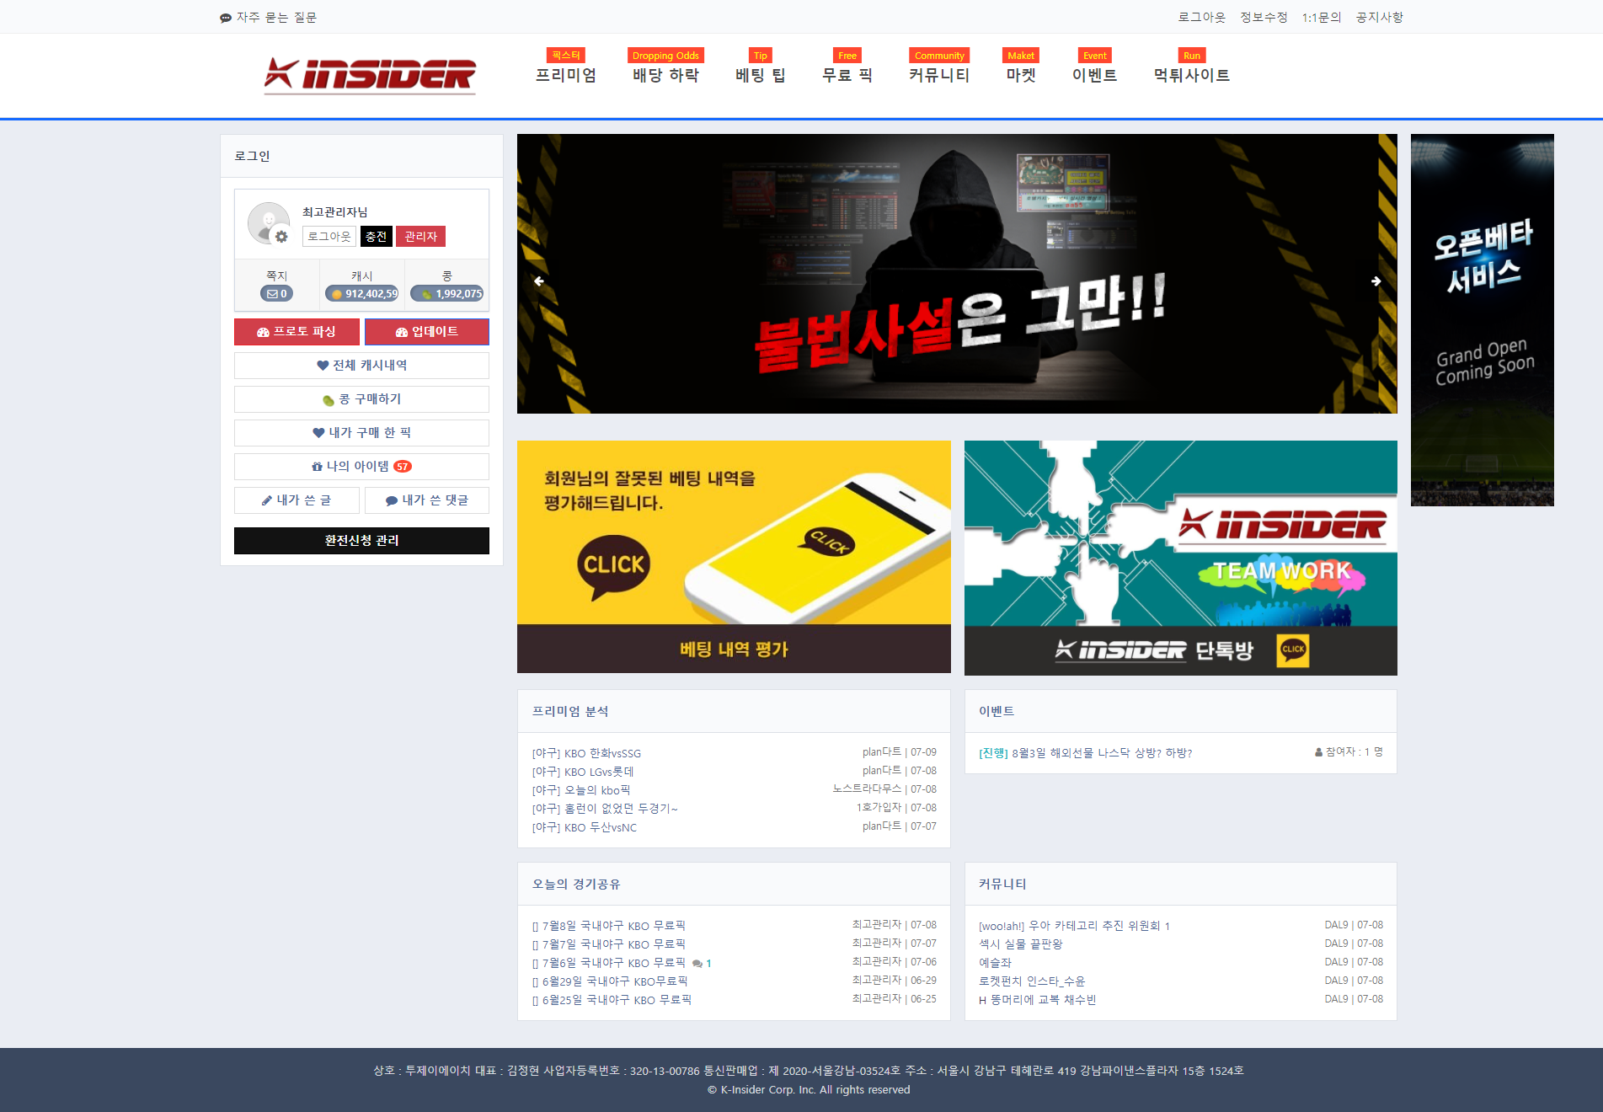Open 환전신청 관리 page
The height and width of the screenshot is (1112, 1603).
(361, 541)
